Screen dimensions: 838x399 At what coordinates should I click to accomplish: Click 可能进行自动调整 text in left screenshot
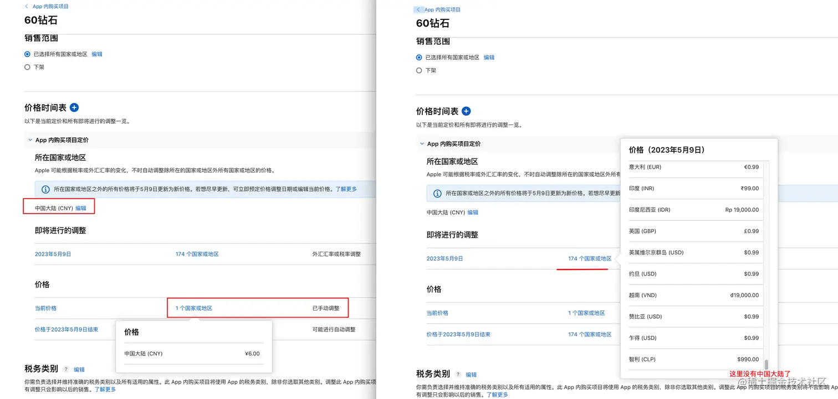pos(334,329)
